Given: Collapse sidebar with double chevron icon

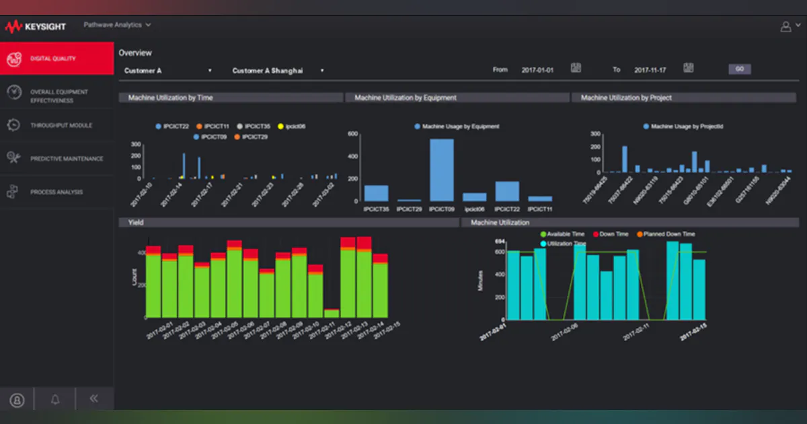Looking at the screenshot, I should (93, 398).
